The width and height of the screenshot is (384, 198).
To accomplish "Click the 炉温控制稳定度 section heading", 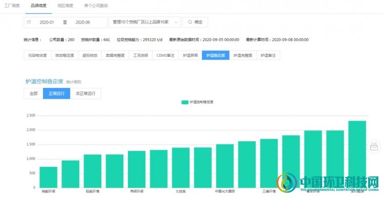I will pos(45,81).
